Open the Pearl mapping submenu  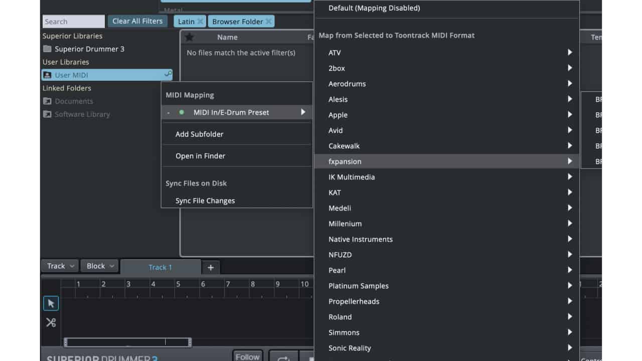[x=447, y=270]
